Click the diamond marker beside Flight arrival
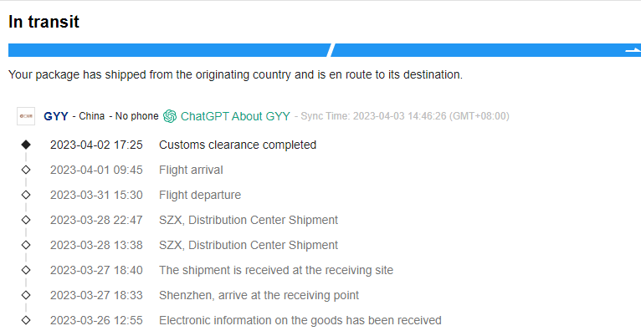 [26, 170]
